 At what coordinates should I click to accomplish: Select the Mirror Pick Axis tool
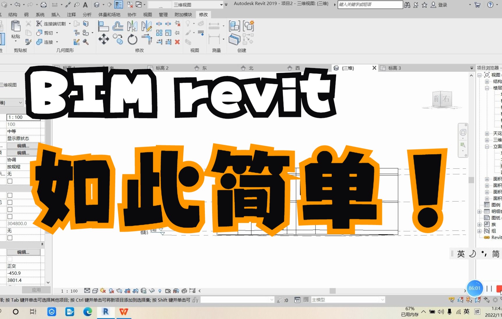(132, 26)
